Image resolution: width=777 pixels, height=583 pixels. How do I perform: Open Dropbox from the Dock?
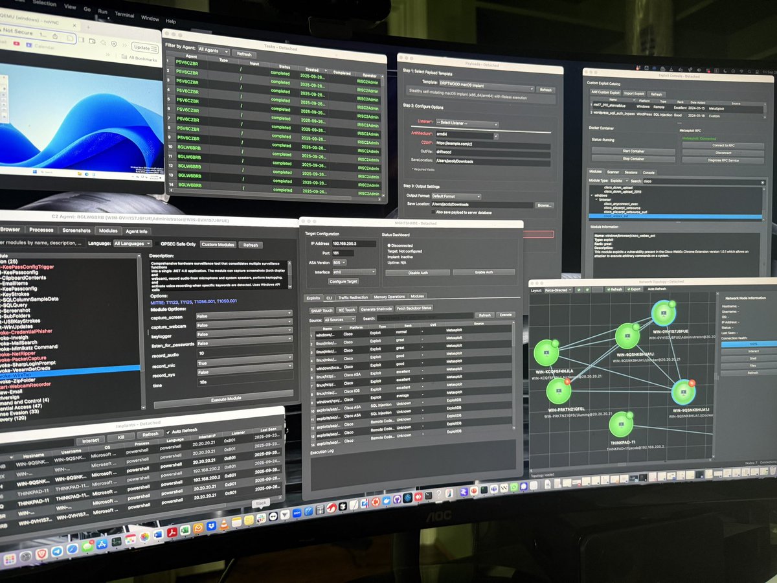(x=211, y=526)
